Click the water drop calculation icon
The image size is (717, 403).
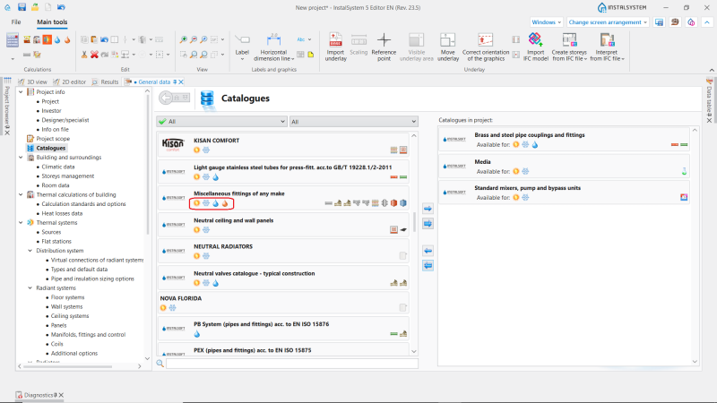click(57, 40)
